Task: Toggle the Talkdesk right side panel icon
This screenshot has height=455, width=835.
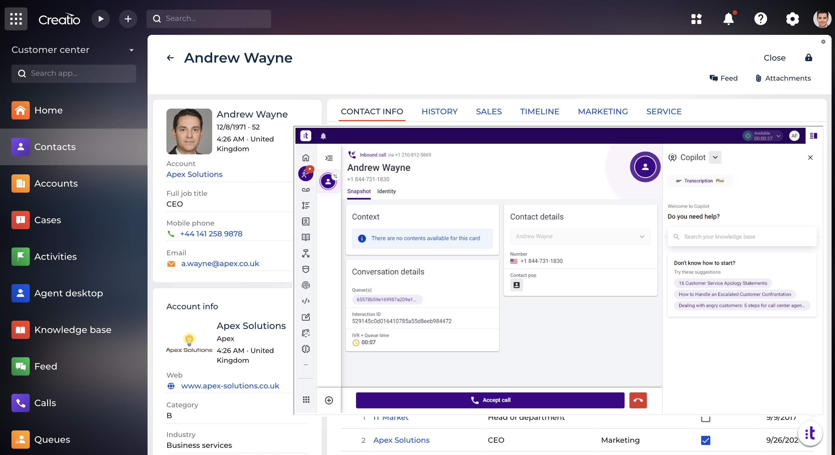Action: coord(813,136)
